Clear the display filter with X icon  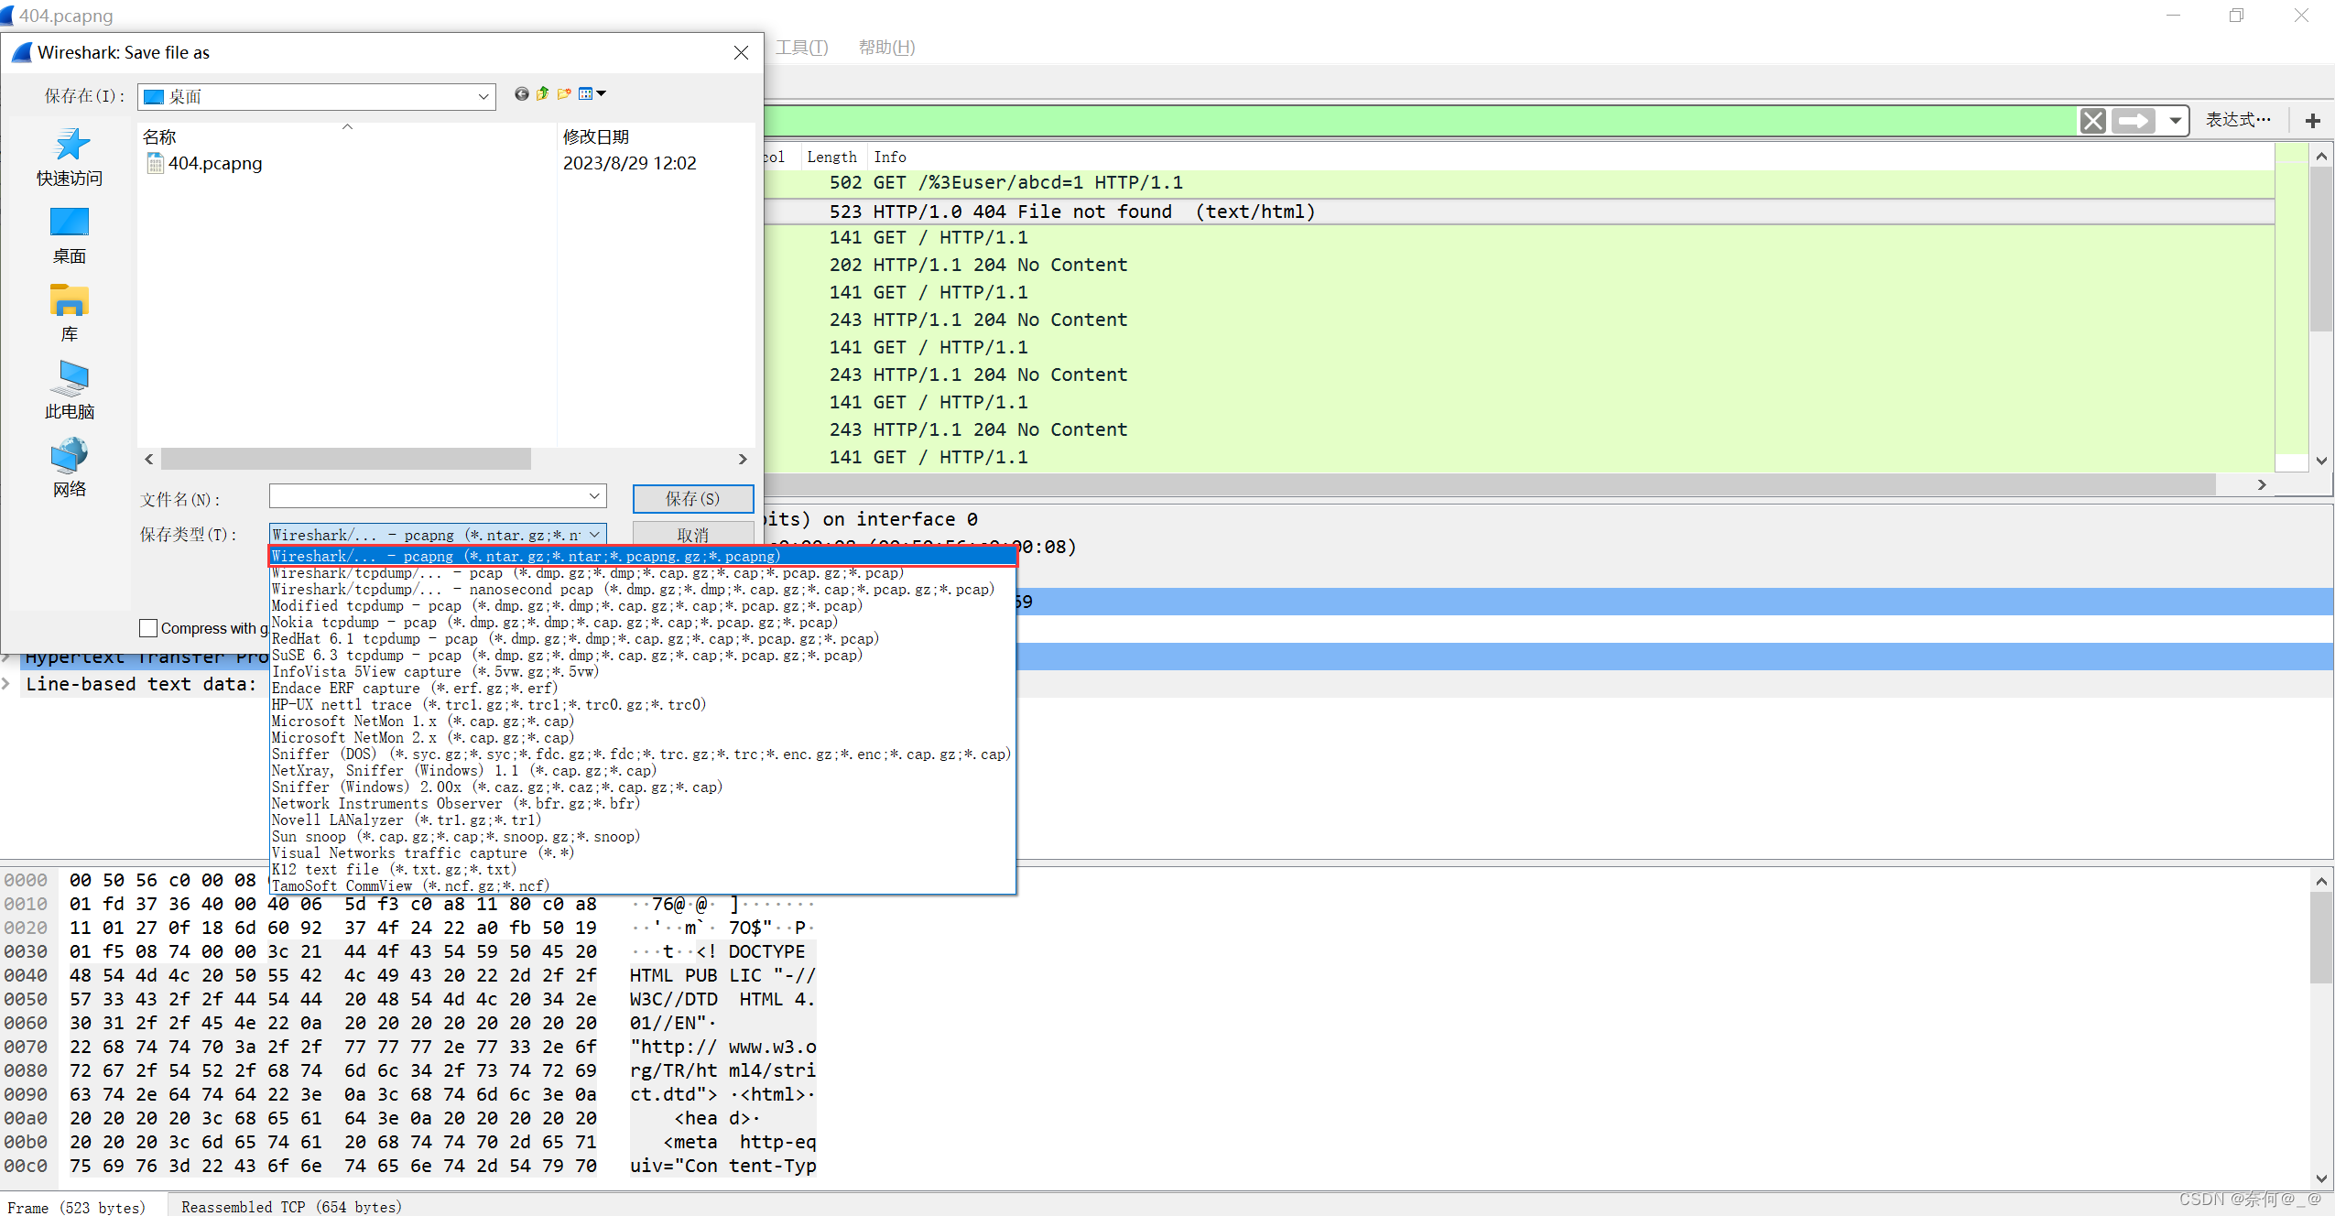pyautogui.click(x=2093, y=121)
